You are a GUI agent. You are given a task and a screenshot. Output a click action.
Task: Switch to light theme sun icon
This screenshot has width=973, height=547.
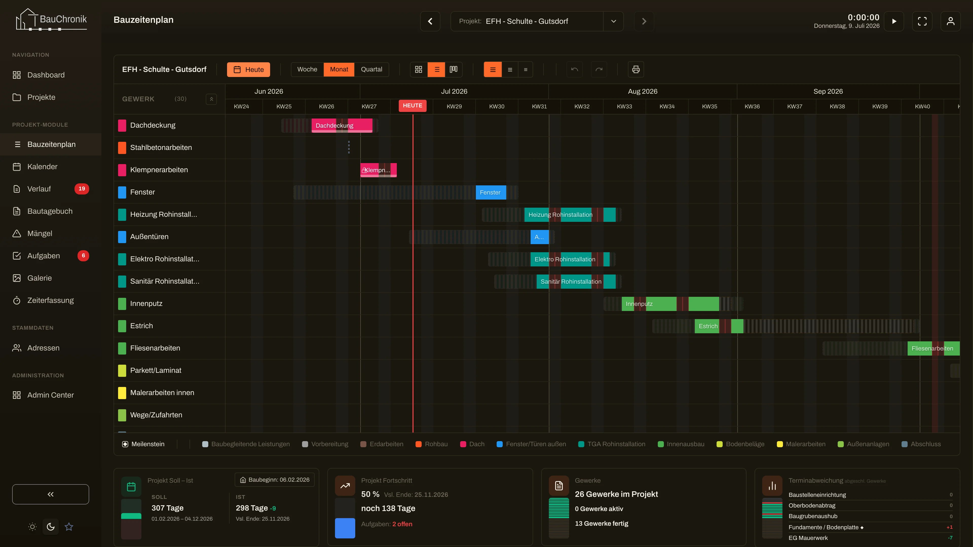point(32,527)
